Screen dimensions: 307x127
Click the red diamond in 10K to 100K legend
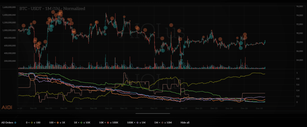coord(111,122)
